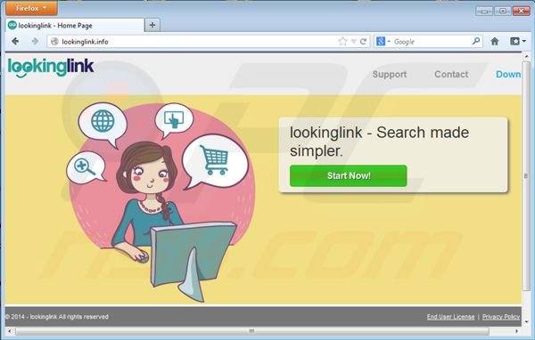Go to the home page icon
The image size is (535, 340).
pyautogui.click(x=495, y=42)
